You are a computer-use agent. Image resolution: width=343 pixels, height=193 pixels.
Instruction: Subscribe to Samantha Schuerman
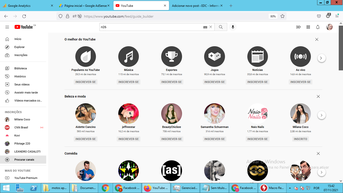(x=214, y=139)
